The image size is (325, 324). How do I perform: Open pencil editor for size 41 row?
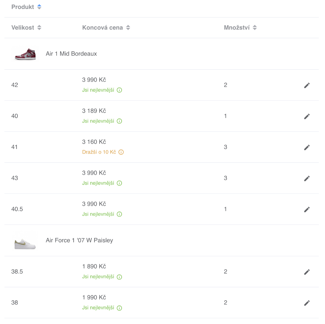307,147
